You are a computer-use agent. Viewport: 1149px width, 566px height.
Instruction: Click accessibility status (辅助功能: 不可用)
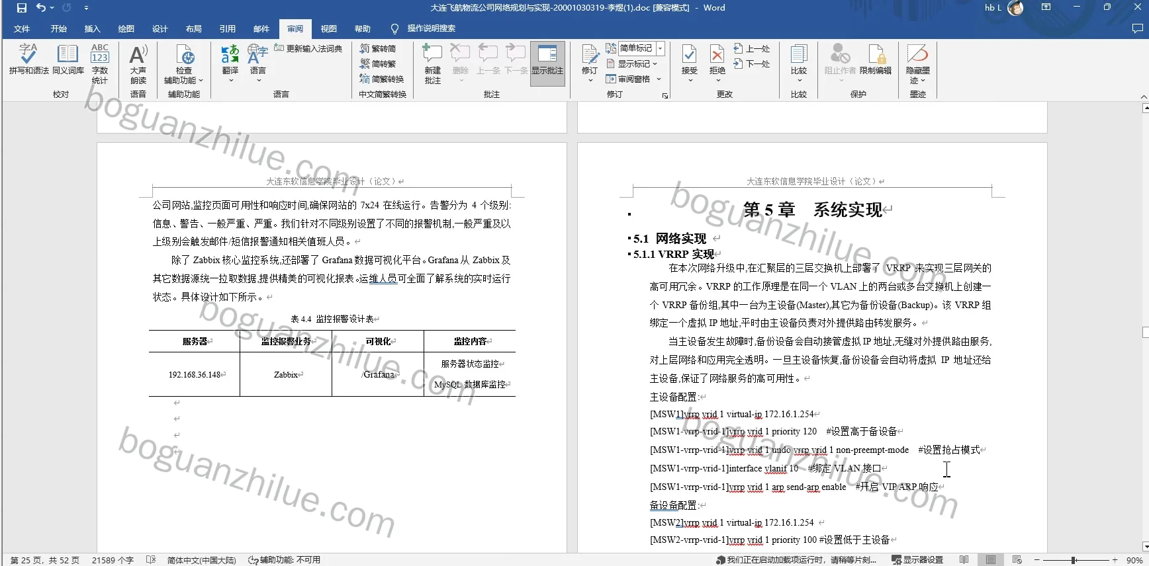tap(284, 560)
